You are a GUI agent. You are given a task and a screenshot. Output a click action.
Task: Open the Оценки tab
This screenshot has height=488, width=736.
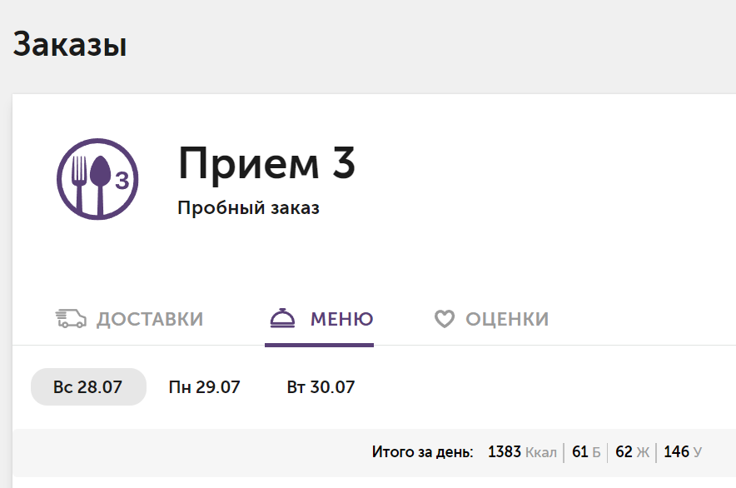pos(491,319)
